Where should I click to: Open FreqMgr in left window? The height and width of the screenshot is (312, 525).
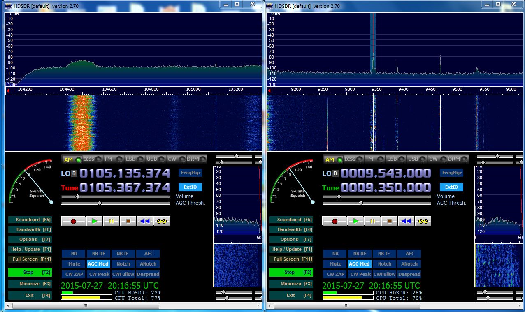click(190, 173)
